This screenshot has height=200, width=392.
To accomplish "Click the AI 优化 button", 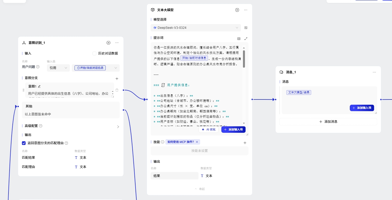I will point(209,129).
